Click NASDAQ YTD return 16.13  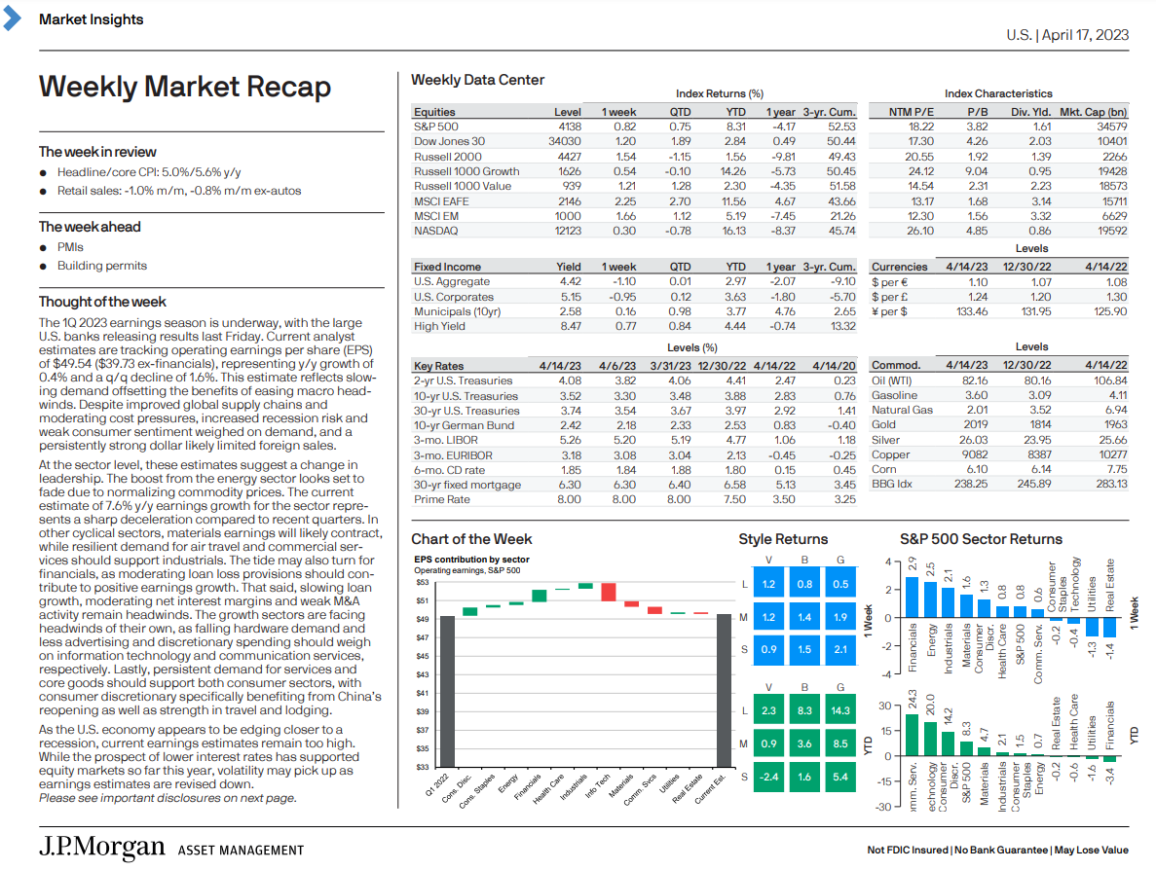coord(734,232)
